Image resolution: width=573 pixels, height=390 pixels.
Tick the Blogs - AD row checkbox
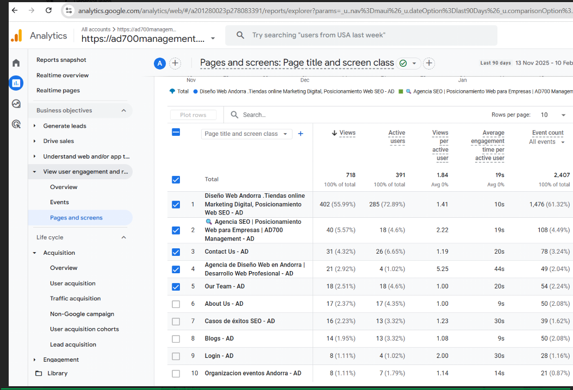click(x=176, y=339)
